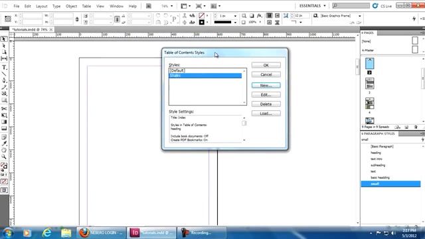Select the highlighted style in the Styles list

coord(205,75)
